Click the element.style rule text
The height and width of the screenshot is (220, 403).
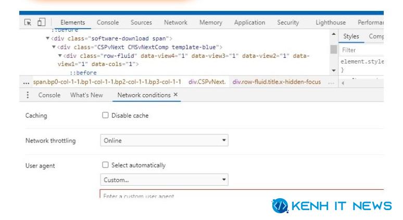tap(362, 61)
